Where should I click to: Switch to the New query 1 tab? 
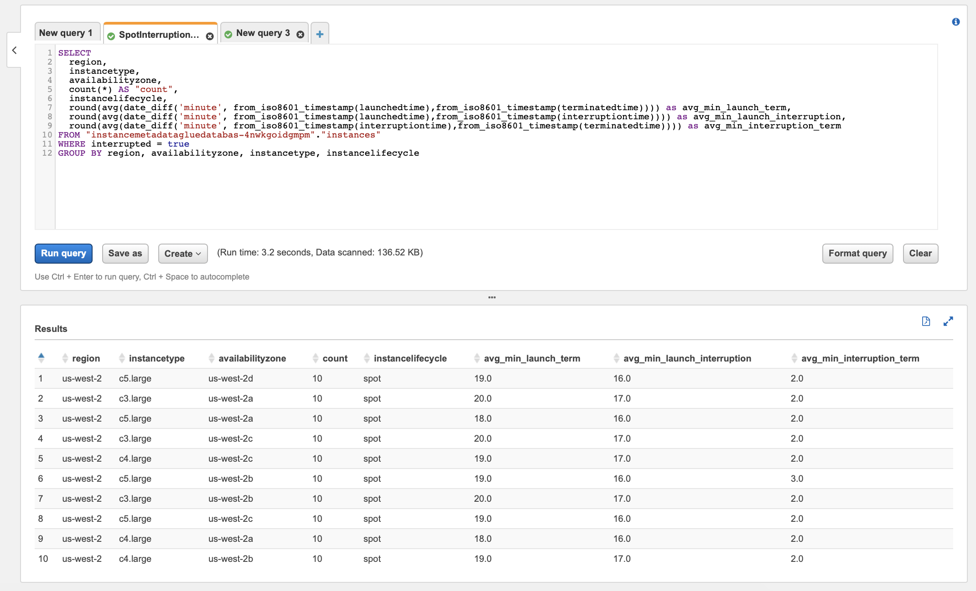point(66,33)
